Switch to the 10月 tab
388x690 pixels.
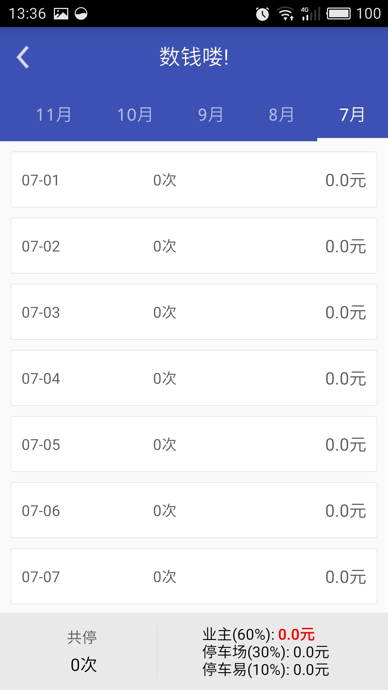coord(135,115)
